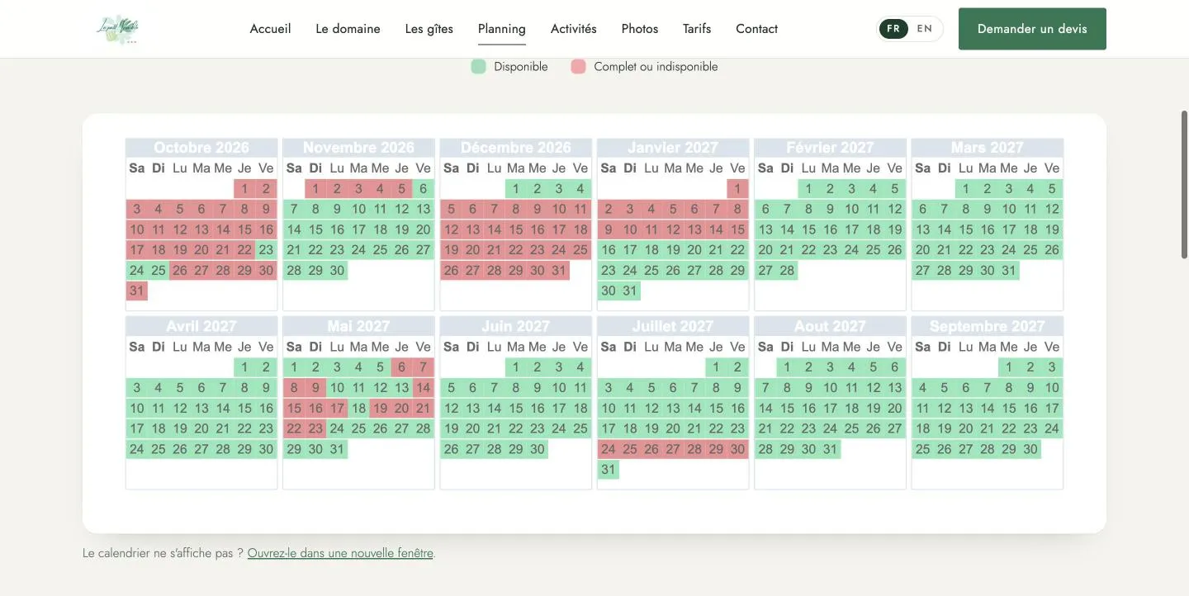Go to Le domaine page
Screen dimensions: 1189x596
pos(348,29)
